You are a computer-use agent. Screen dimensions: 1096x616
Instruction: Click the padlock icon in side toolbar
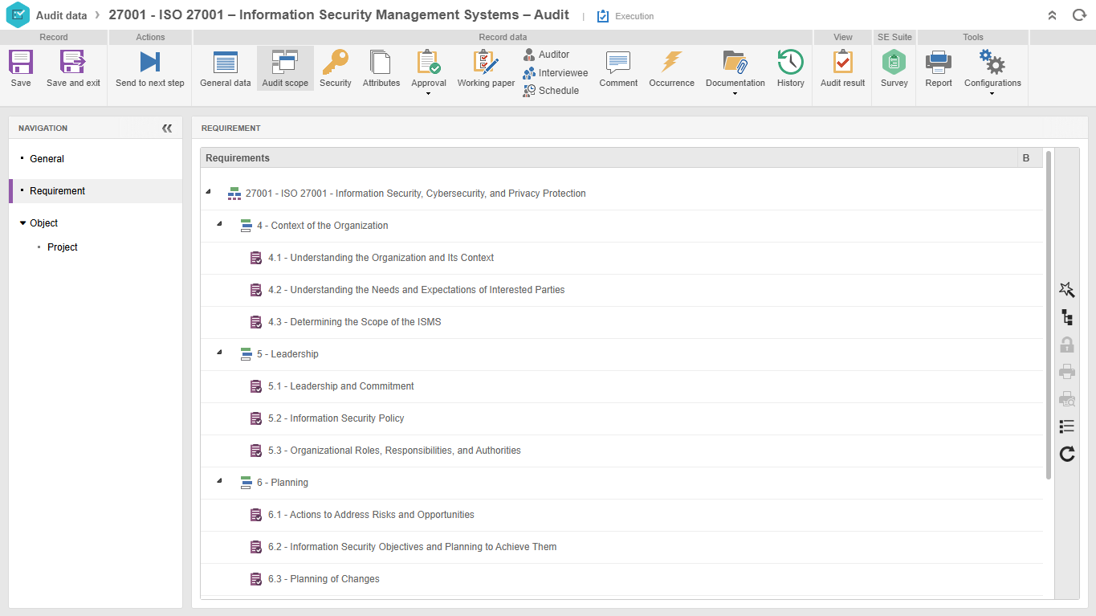[x=1067, y=345]
